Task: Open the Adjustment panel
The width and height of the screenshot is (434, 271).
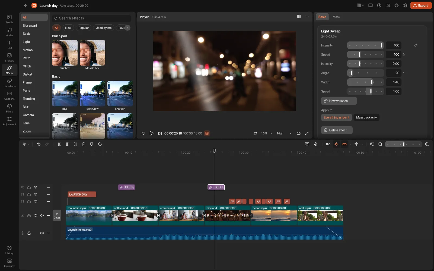Action: (x=9, y=121)
